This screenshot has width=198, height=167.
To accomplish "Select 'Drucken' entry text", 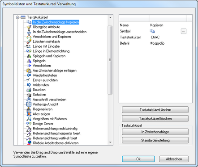I will 39,90.
